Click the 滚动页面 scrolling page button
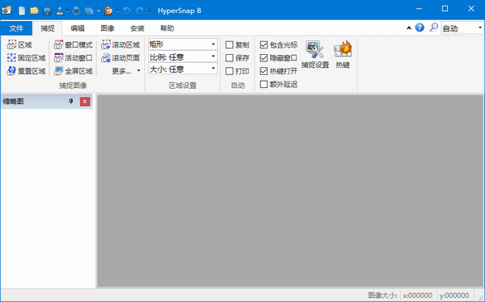Viewport: 485px width, 302px height. (x=120, y=58)
